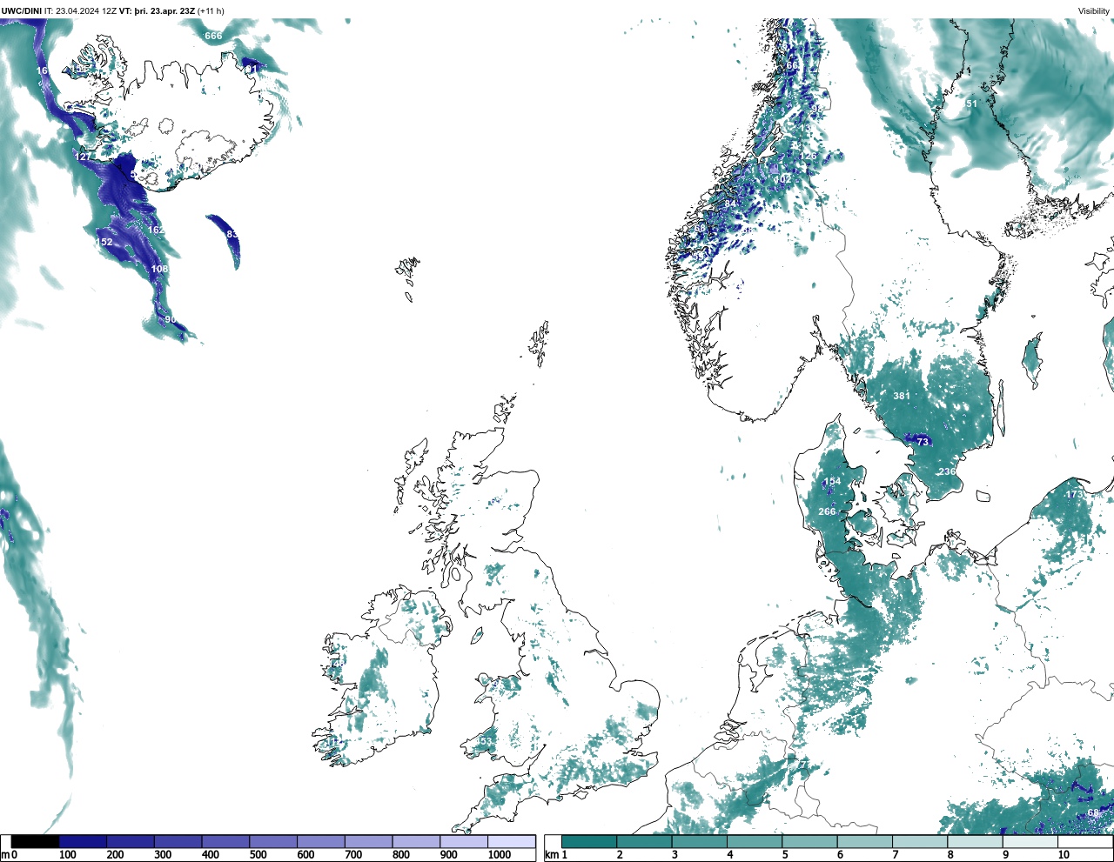Click the 'km 1' label on kilometre scale
Viewport: 1114px width, 862px height.
pyautogui.click(x=556, y=855)
